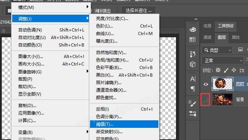Hide 图层 1 via eye icon

pos(206,84)
